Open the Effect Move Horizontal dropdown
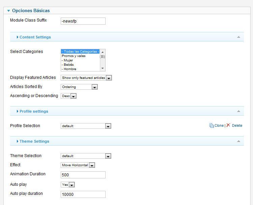Image resolution: width=253 pixels, height=205 pixels. pos(78,165)
